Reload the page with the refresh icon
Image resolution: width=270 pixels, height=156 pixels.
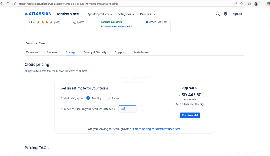point(8,4)
